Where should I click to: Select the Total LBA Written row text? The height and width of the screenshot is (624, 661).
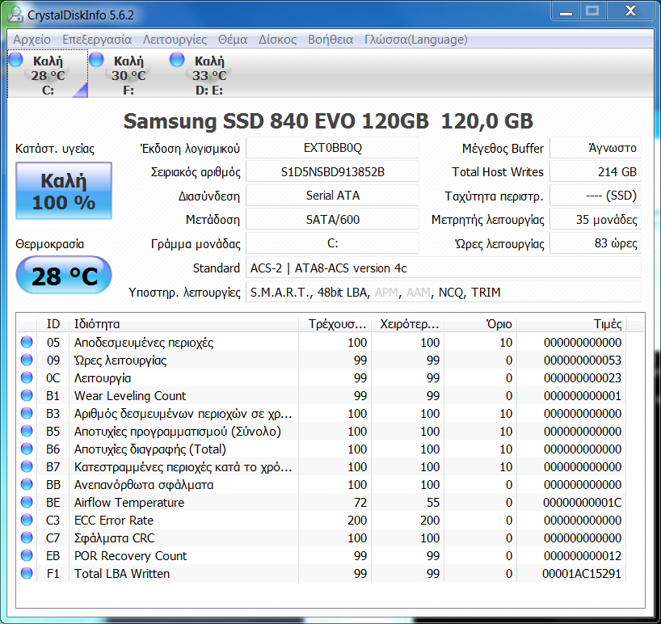122,573
